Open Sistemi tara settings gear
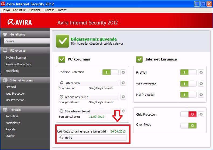This screenshot has width=213, height=150. (x=123, y=83)
